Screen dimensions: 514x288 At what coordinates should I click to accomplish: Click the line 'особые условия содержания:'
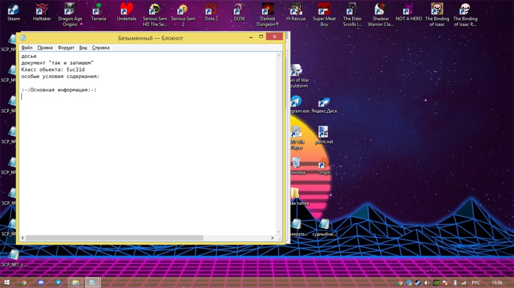click(x=60, y=77)
